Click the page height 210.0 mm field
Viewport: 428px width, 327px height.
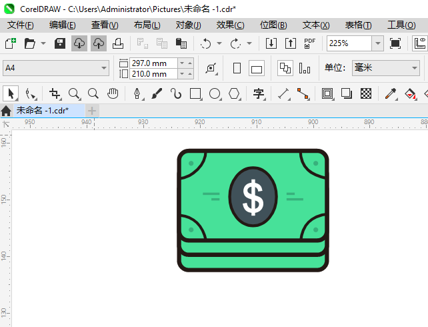click(153, 74)
